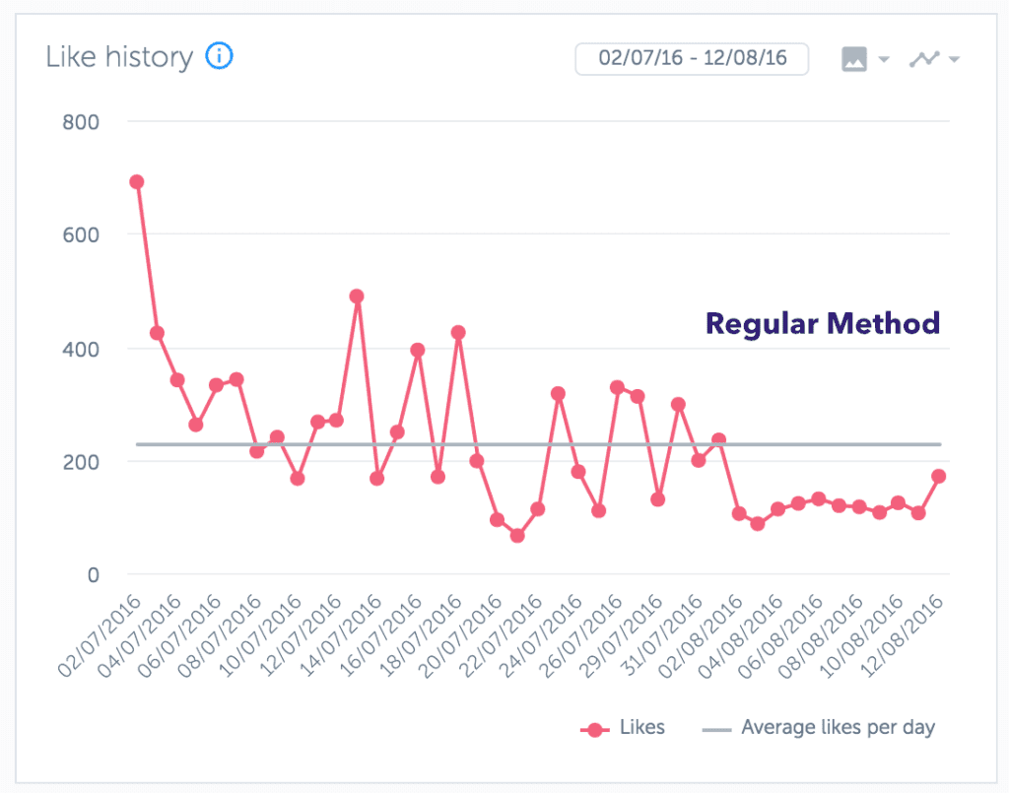
Task: Expand the image export dropdown arrow
Action: [x=884, y=59]
